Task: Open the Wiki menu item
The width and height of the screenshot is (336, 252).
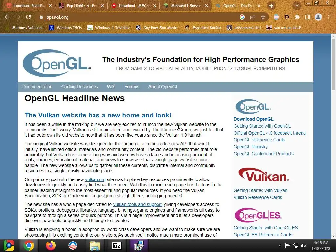Action: (x=111, y=87)
